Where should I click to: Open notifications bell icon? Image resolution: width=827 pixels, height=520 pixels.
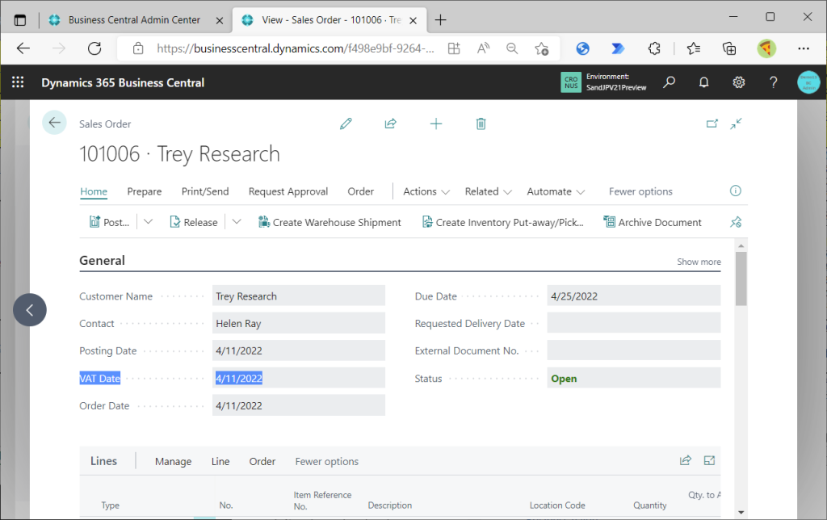click(703, 82)
